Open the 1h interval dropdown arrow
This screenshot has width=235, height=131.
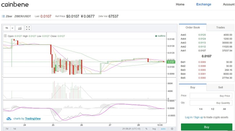[x=12, y=28]
